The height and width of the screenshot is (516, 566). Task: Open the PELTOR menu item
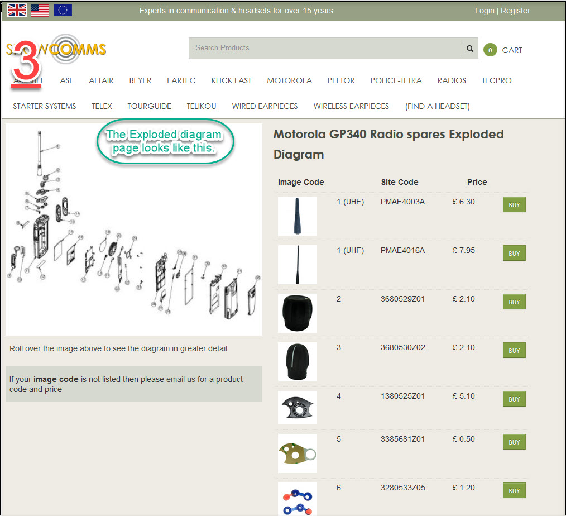pyautogui.click(x=341, y=80)
